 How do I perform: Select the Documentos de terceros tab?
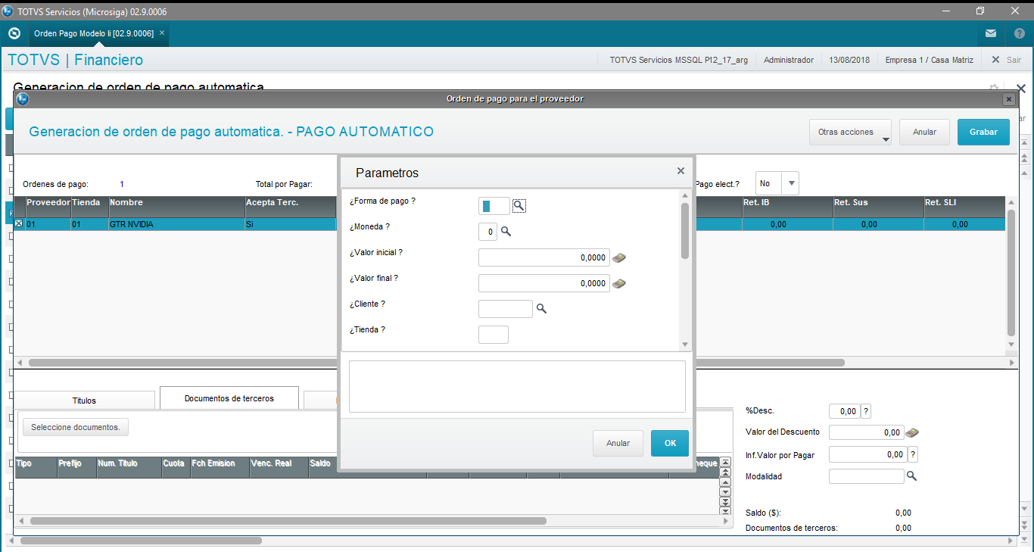click(x=229, y=398)
